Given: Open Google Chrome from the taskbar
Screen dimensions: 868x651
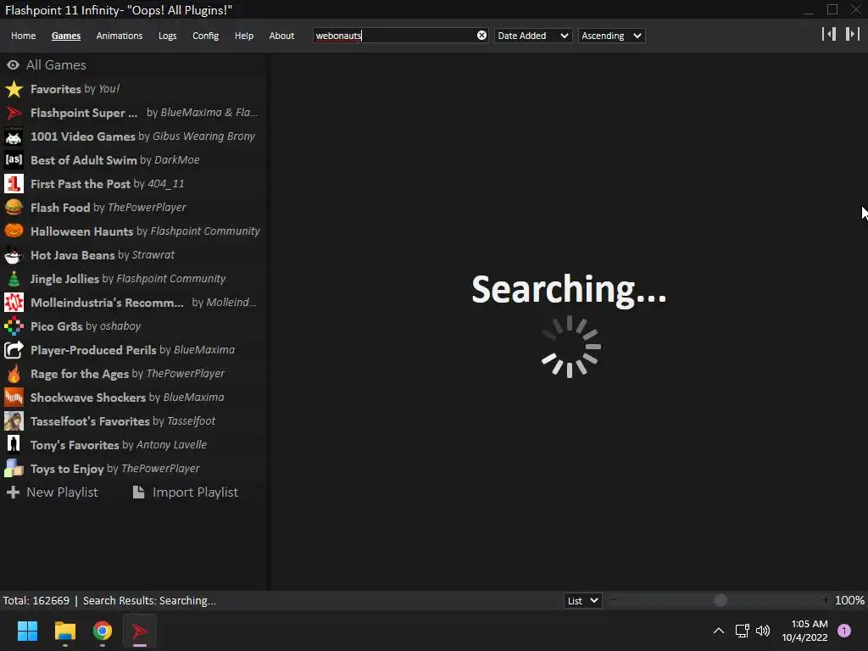Looking at the screenshot, I should [103, 631].
